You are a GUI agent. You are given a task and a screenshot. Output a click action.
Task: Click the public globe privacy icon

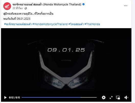tap(26, 8)
